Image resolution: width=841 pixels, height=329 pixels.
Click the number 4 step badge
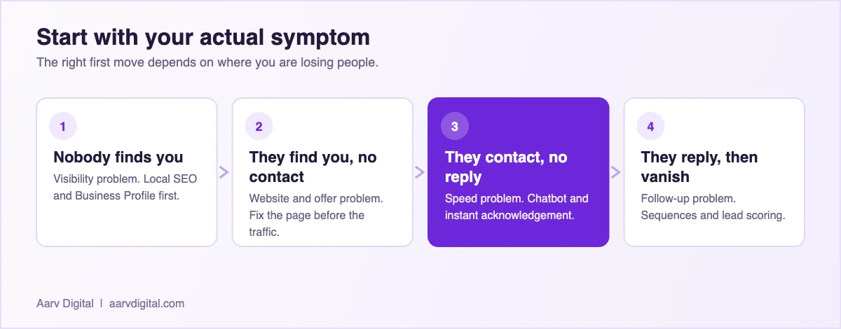(650, 127)
